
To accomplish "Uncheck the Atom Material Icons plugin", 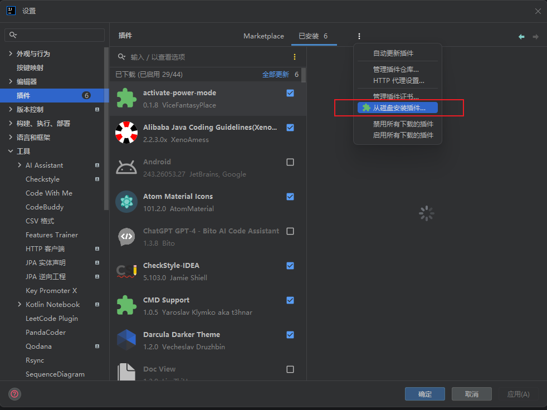I will (x=290, y=197).
